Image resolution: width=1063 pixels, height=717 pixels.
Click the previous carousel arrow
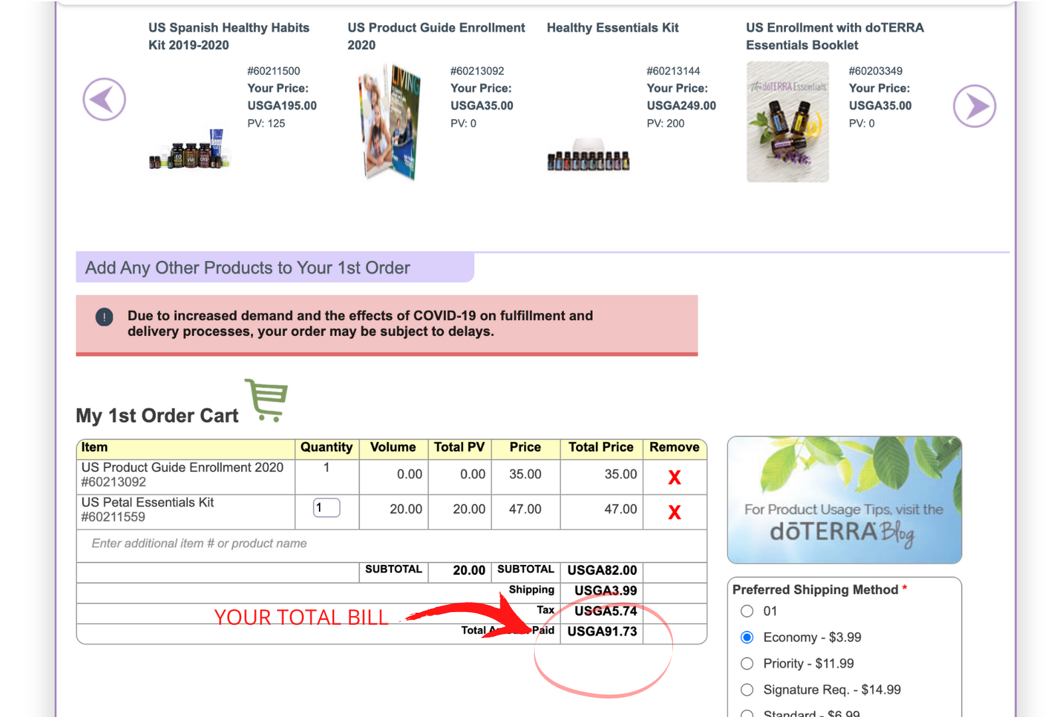pyautogui.click(x=104, y=100)
